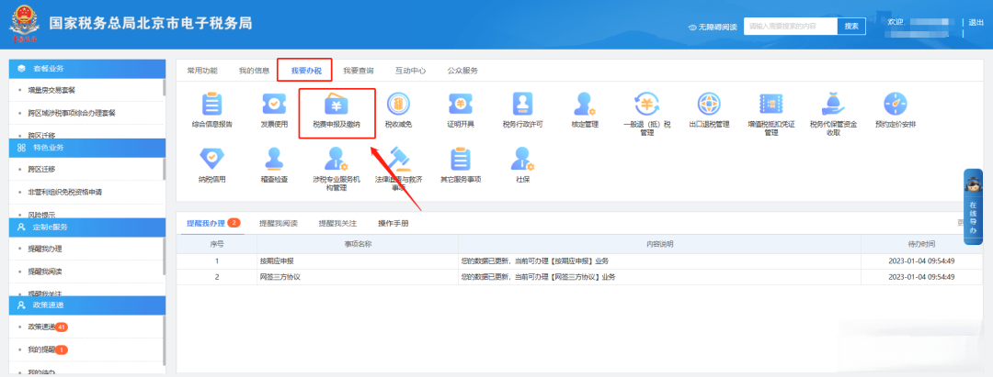Open 公众服务 tab

[x=462, y=71]
